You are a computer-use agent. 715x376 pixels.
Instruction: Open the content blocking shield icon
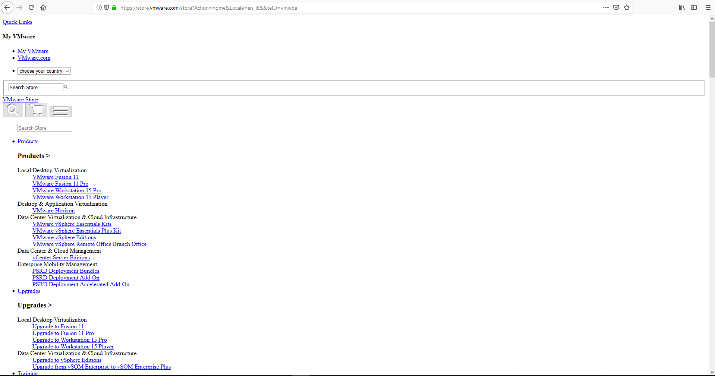click(x=107, y=7)
